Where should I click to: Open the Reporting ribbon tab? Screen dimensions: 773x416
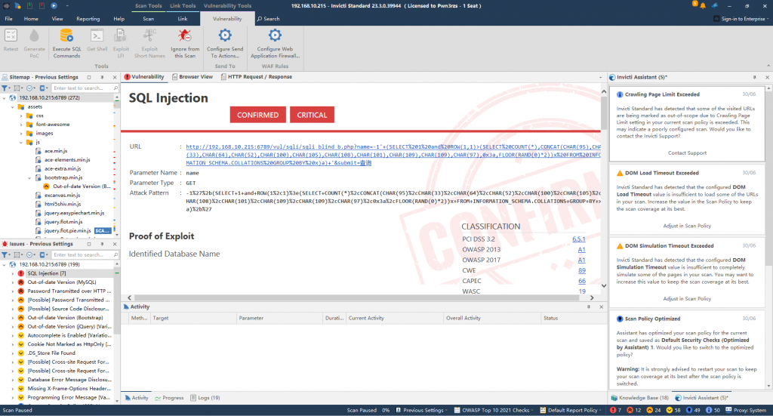[x=88, y=19]
